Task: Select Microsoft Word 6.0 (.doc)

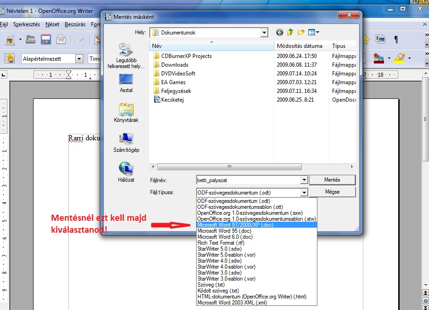Action: pos(257,237)
